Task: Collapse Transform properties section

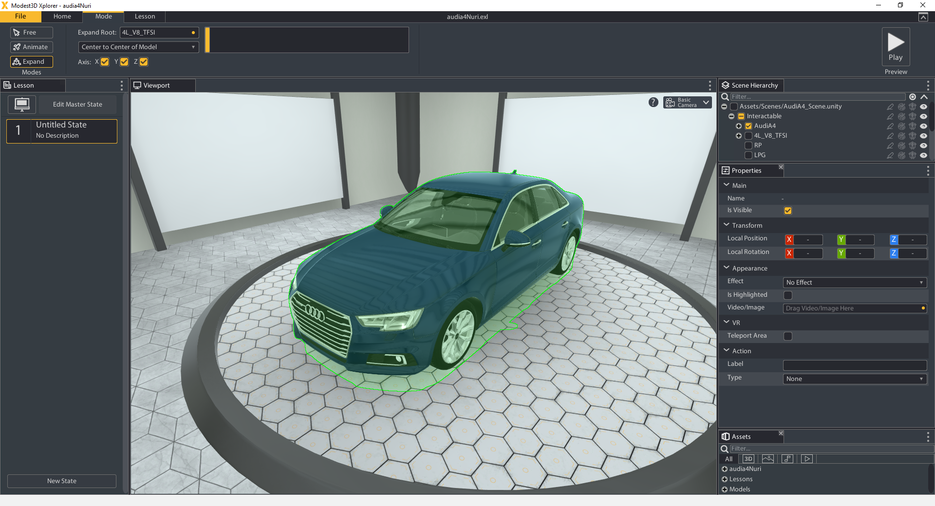Action: 727,225
